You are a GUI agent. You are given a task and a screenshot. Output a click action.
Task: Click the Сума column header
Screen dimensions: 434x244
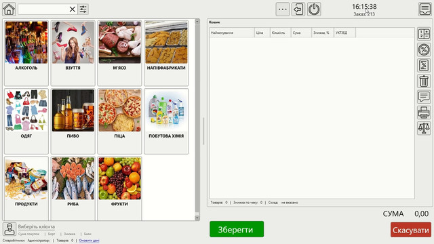tap(301, 33)
